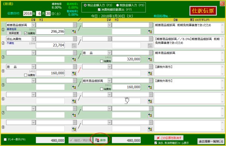Viewport: 226px width, 146px height.
Task: Untick 消費税 checkbox under 期首商品棚卸高
Action: tap(26, 33)
